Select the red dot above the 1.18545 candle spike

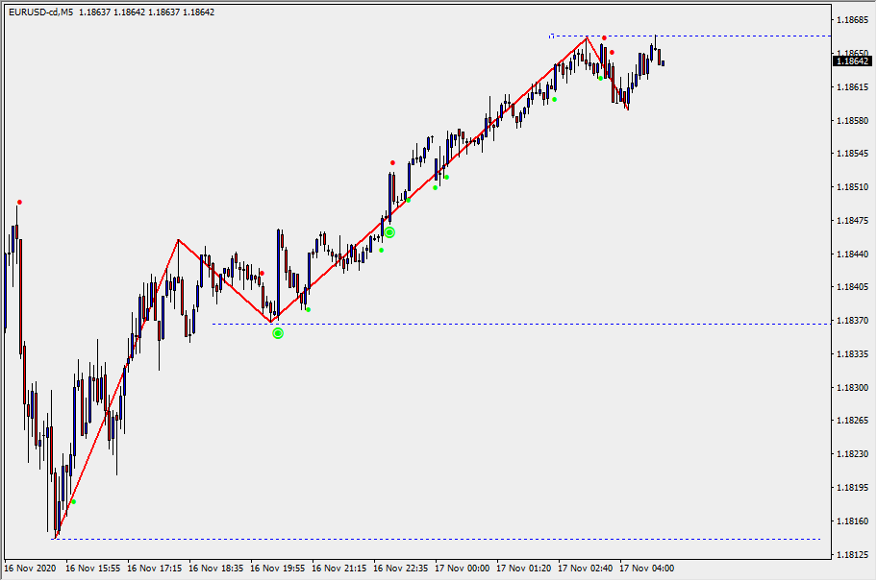(x=392, y=162)
